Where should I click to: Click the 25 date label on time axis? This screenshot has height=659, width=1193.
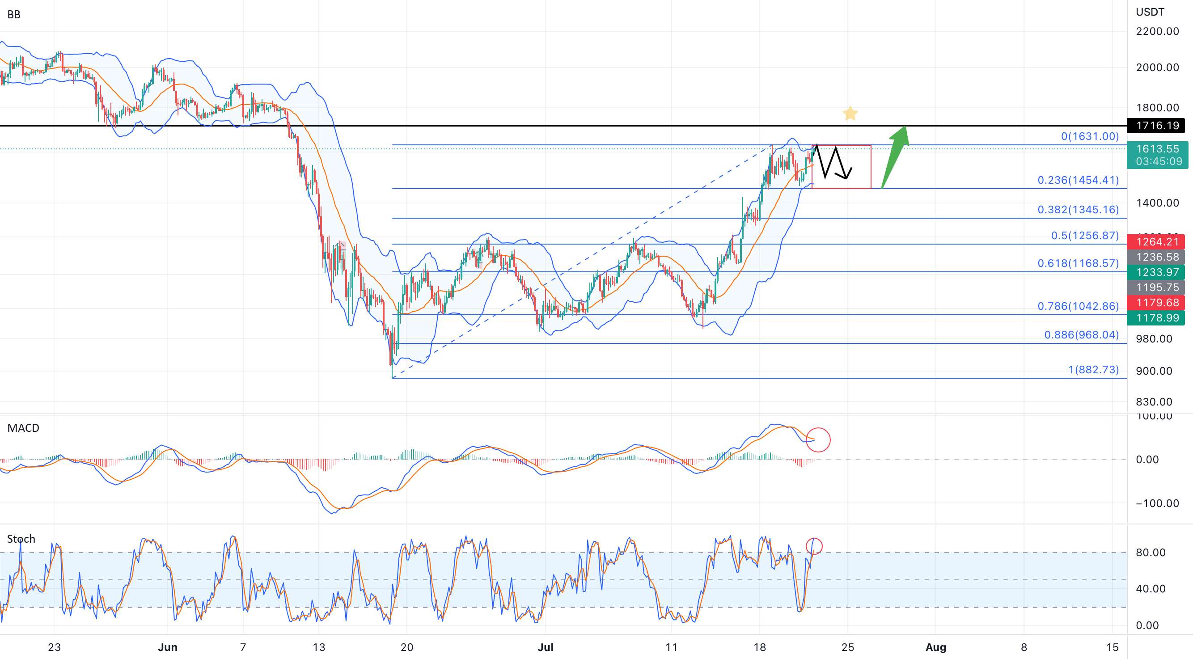(847, 647)
